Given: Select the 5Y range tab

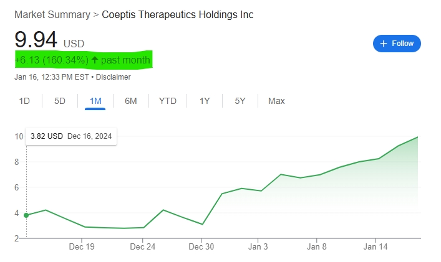Looking at the screenshot, I should (240, 101).
